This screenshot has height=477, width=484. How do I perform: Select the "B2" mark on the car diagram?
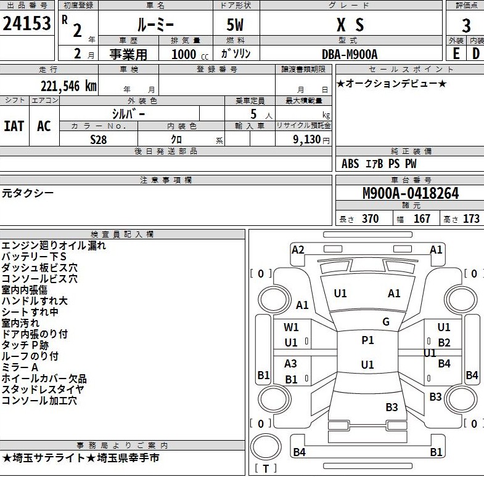444,343
